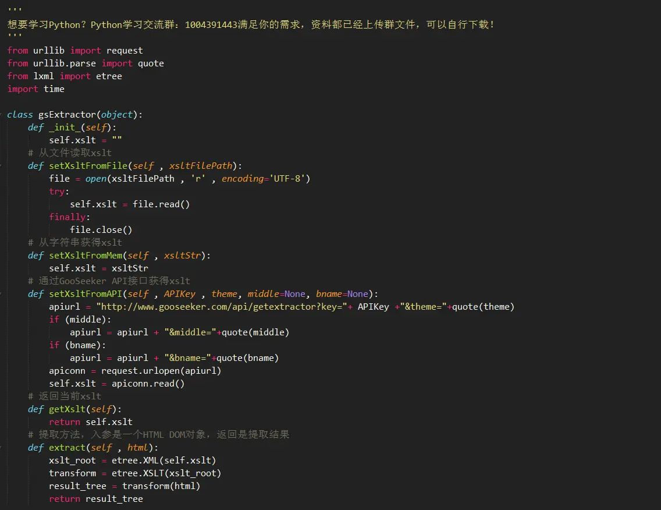Click the 'def extract(self , html):' line
This screenshot has width=661, height=510.
93,448
